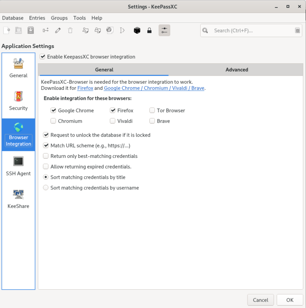Create a new database file

pyautogui.click(x=6, y=30)
